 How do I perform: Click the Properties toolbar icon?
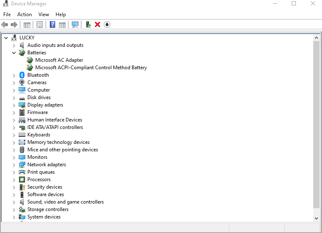tap(39, 24)
